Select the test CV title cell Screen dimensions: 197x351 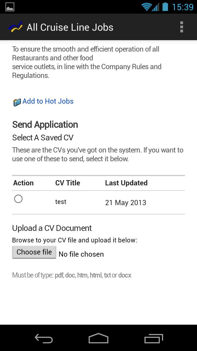click(x=61, y=202)
